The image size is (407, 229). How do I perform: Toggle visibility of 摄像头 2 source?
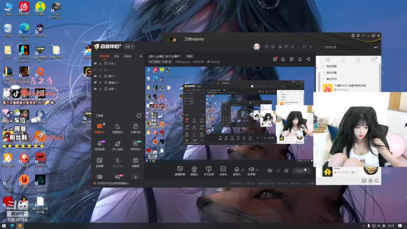(95, 82)
